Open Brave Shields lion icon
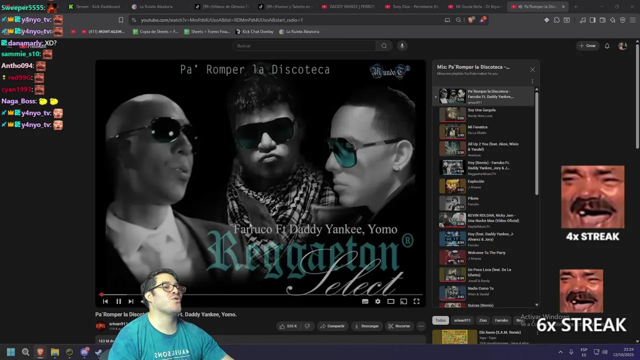640x360 pixels. tap(471, 20)
